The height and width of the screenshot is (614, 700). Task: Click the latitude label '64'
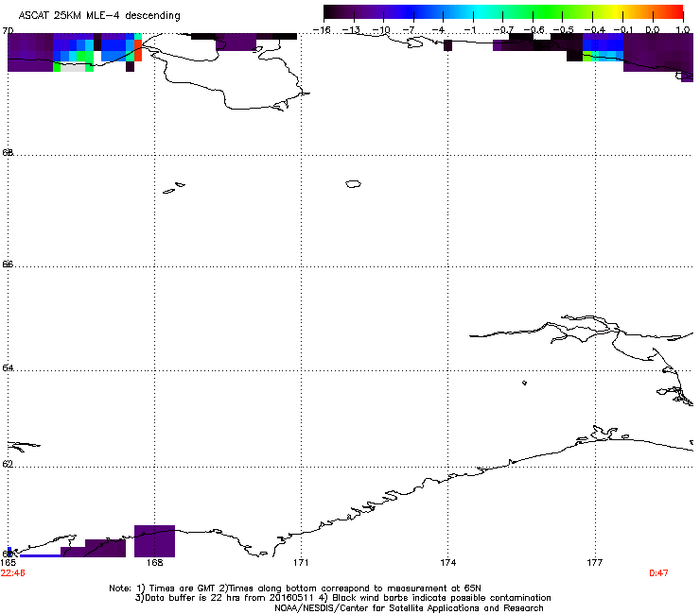click(x=8, y=367)
